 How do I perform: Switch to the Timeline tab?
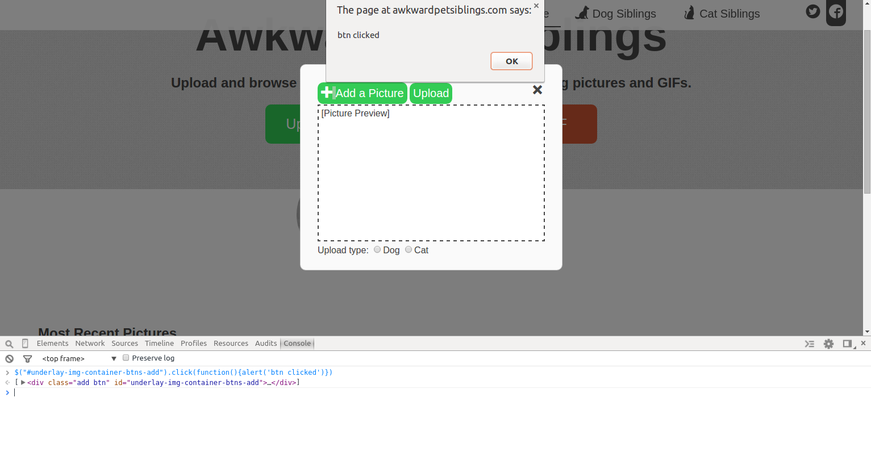pos(159,343)
